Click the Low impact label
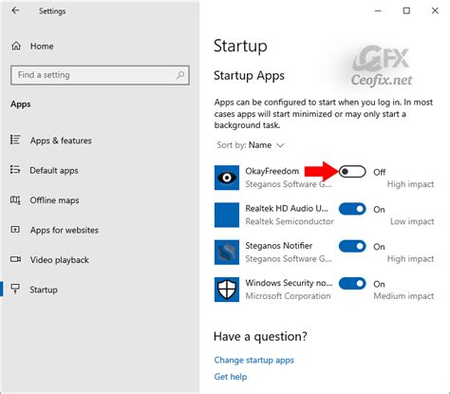The width and height of the screenshot is (450, 394). coord(412,221)
